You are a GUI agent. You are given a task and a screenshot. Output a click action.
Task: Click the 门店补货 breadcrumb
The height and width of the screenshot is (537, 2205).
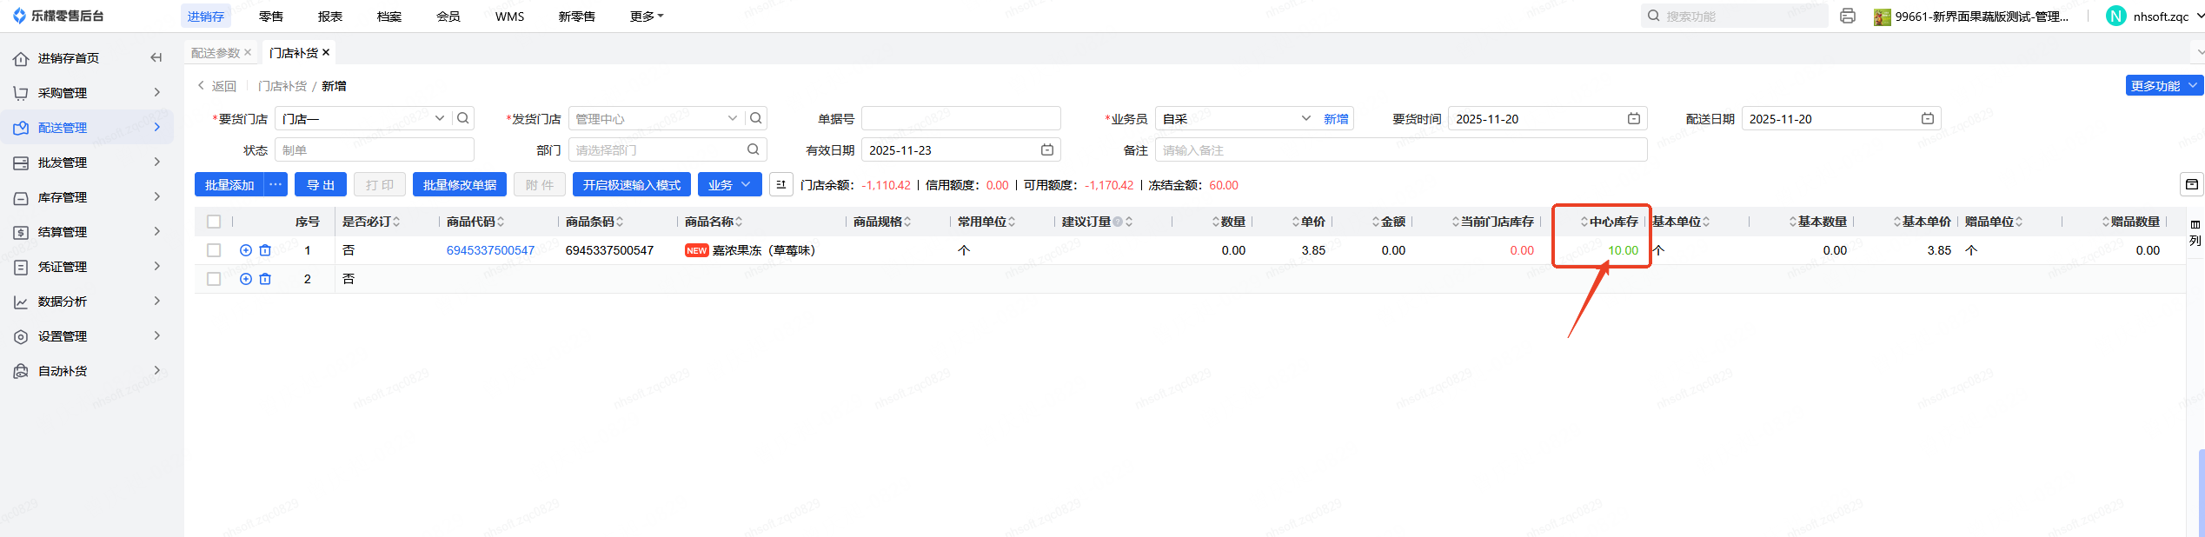pyautogui.click(x=282, y=85)
